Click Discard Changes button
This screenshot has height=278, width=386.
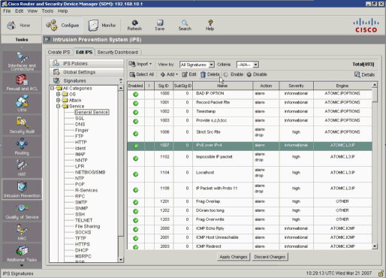tap(270, 257)
